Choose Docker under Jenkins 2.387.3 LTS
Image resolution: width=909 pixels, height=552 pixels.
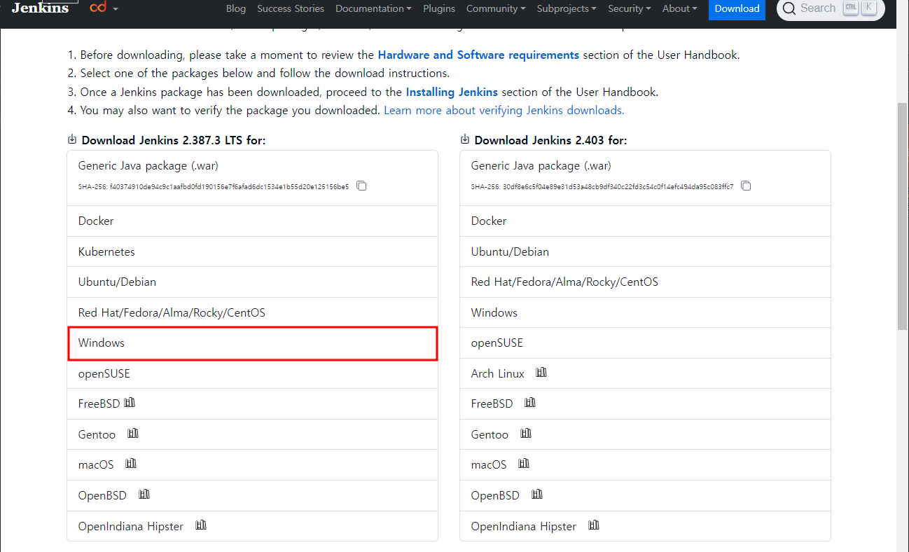click(x=252, y=221)
